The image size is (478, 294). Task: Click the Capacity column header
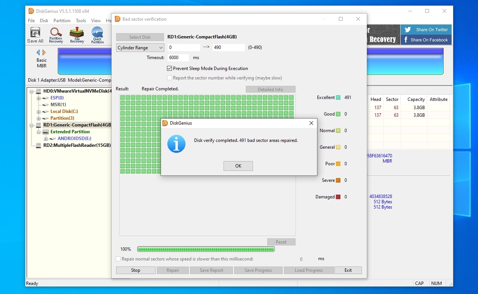(416, 99)
